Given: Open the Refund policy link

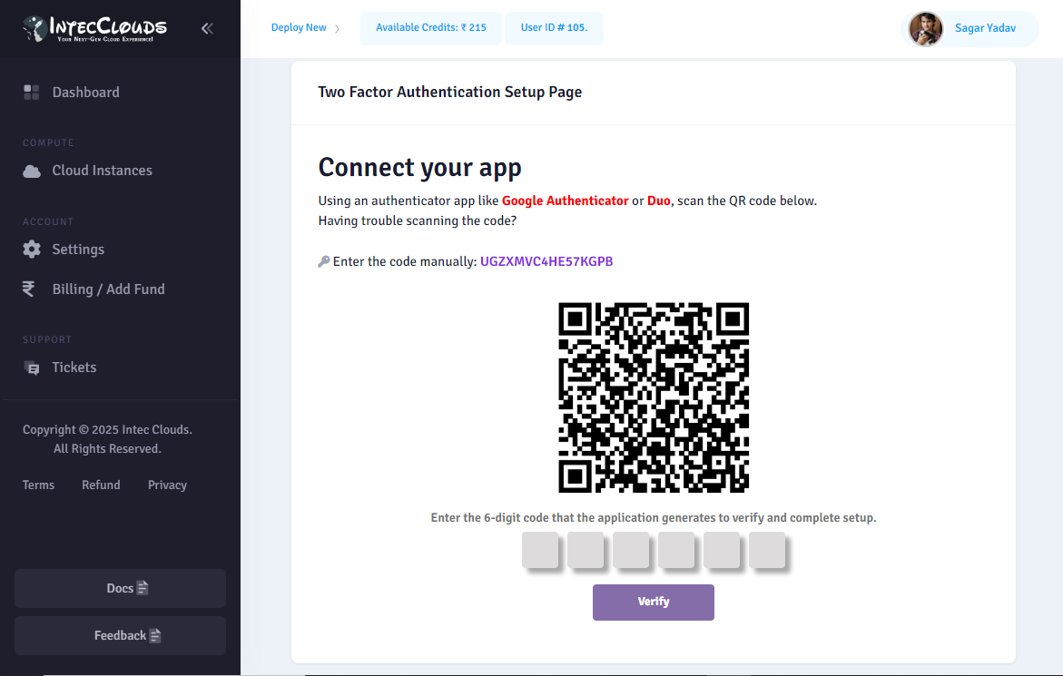Looking at the screenshot, I should [x=101, y=485].
